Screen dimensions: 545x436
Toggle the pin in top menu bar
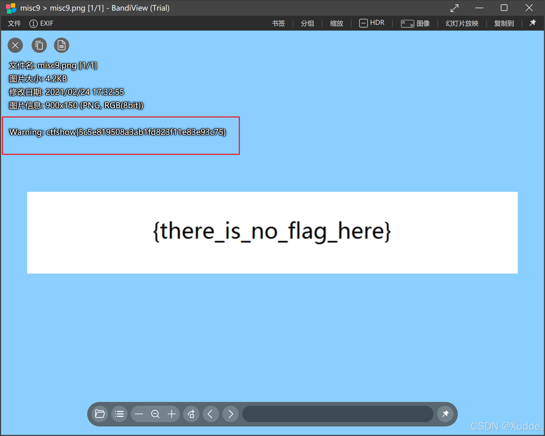tap(532, 23)
